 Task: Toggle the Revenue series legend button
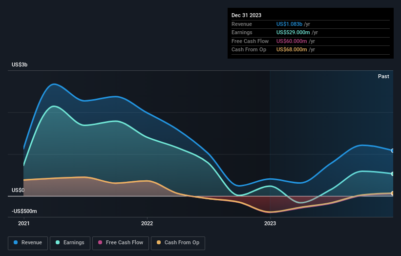28,243
